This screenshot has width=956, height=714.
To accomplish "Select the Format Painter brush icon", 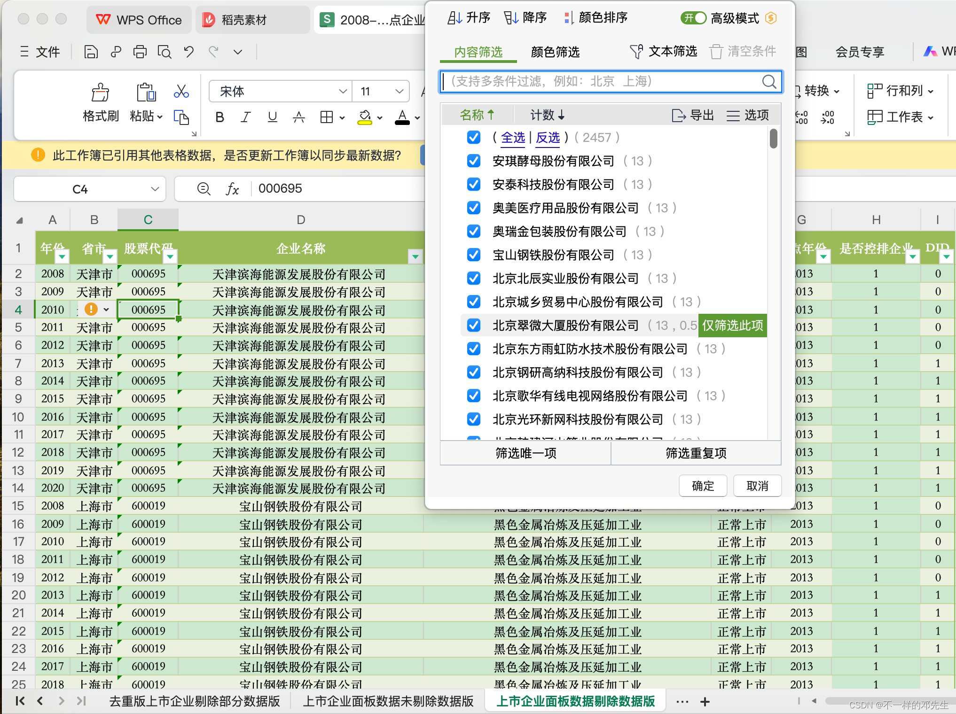I will point(100,93).
